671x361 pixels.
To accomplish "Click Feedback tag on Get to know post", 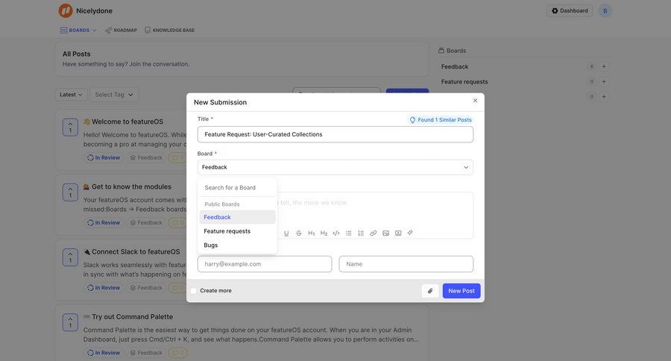I will click(146, 223).
